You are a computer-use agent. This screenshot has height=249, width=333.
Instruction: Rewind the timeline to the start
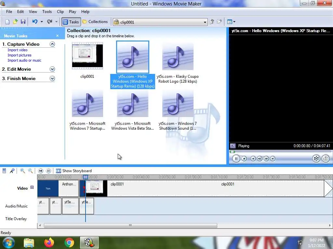click(x=41, y=171)
